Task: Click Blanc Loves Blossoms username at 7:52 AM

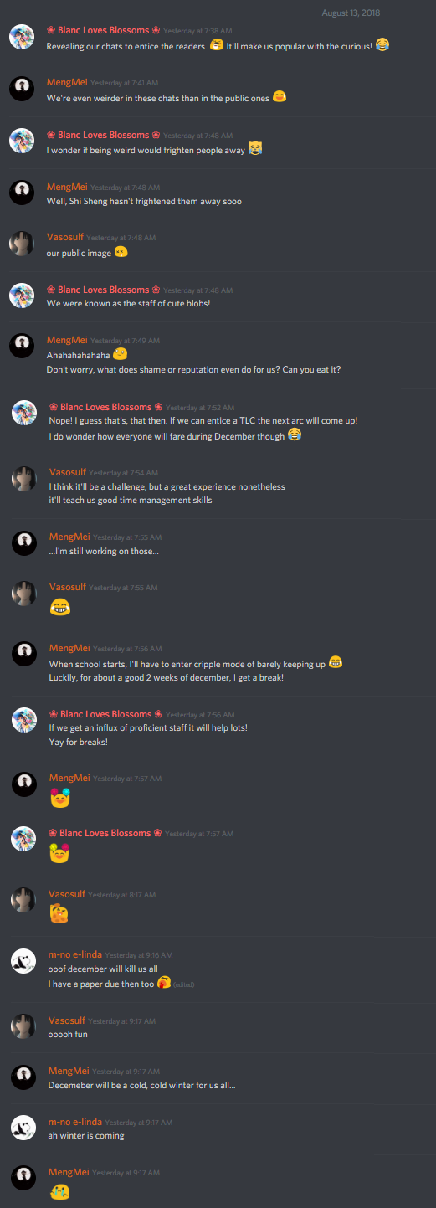Action: tap(106, 407)
